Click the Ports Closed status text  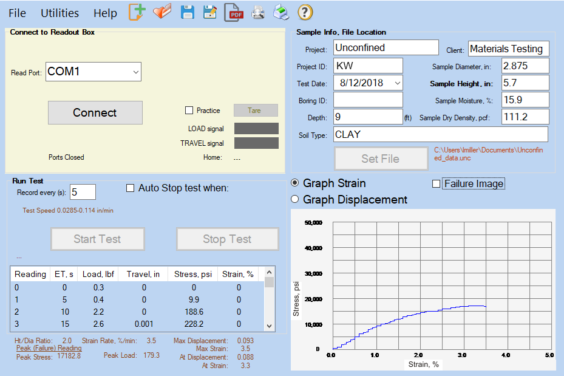(x=66, y=157)
